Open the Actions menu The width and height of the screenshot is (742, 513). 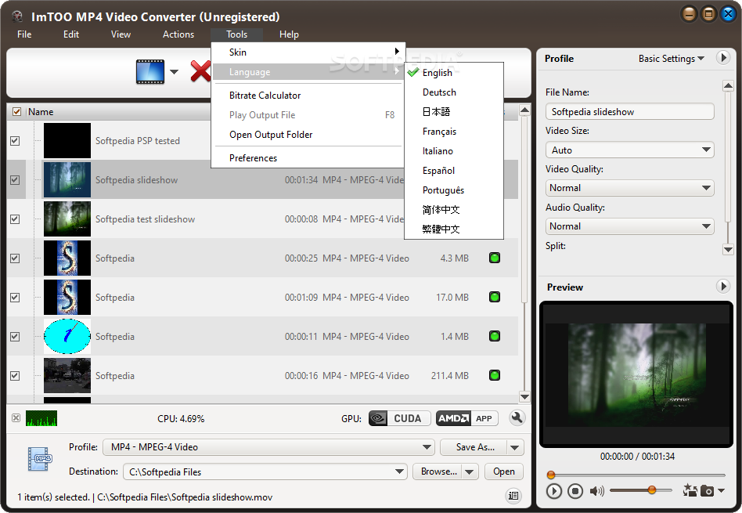click(178, 34)
